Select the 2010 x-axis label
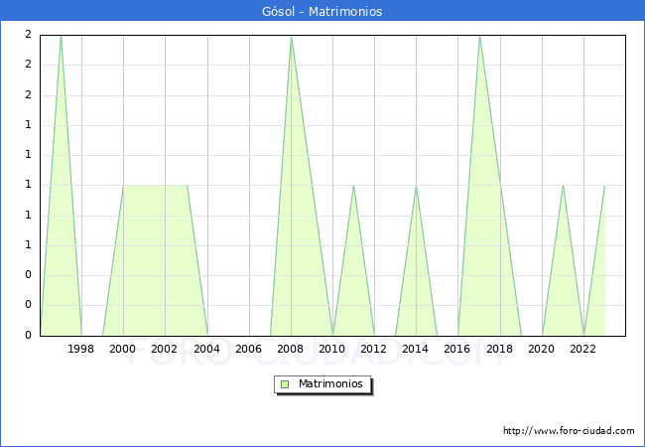The width and height of the screenshot is (645, 447). (x=332, y=349)
